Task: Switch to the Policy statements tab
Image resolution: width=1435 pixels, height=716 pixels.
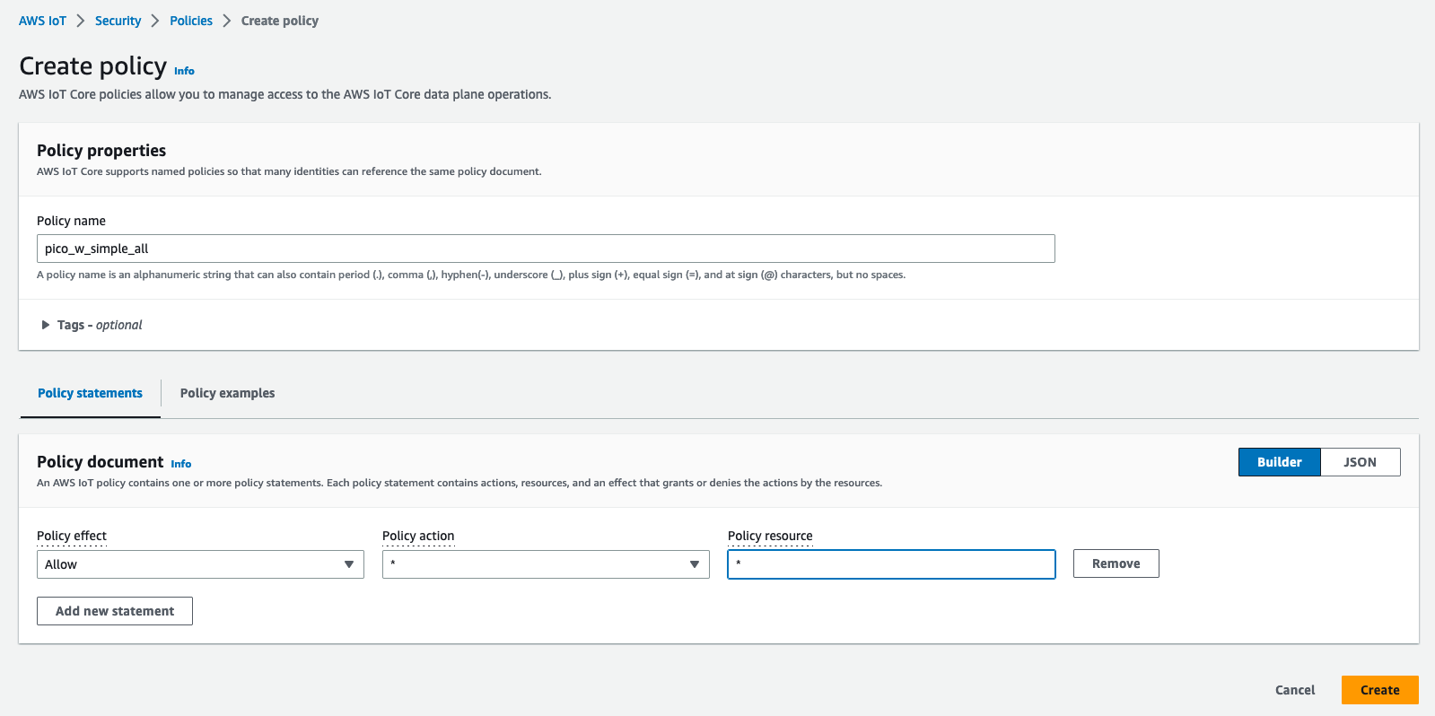Action: click(90, 393)
